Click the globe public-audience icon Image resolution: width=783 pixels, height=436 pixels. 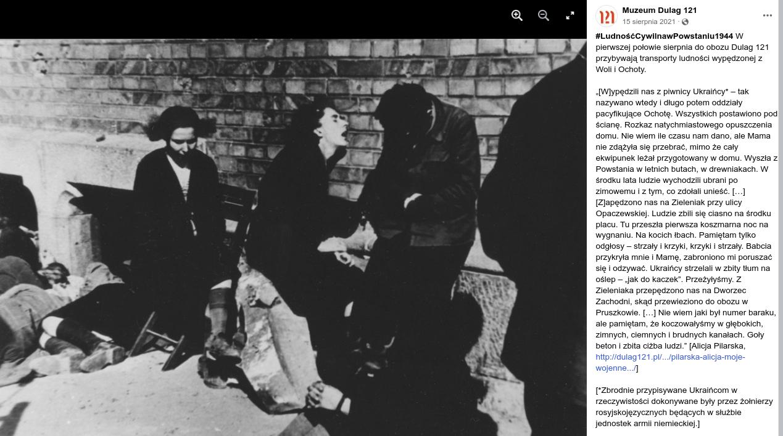click(685, 22)
